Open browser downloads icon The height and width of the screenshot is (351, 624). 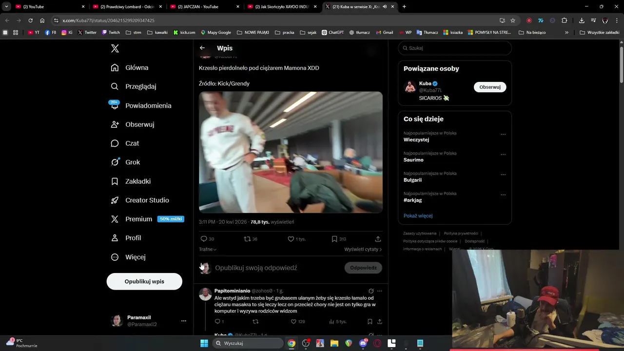[582, 20]
